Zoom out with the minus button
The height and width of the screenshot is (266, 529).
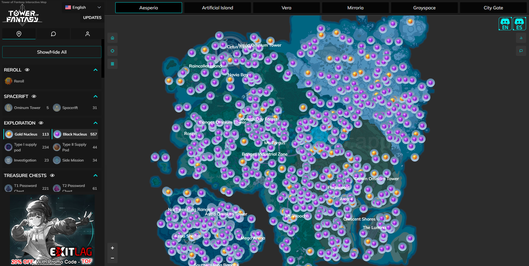tap(112, 258)
